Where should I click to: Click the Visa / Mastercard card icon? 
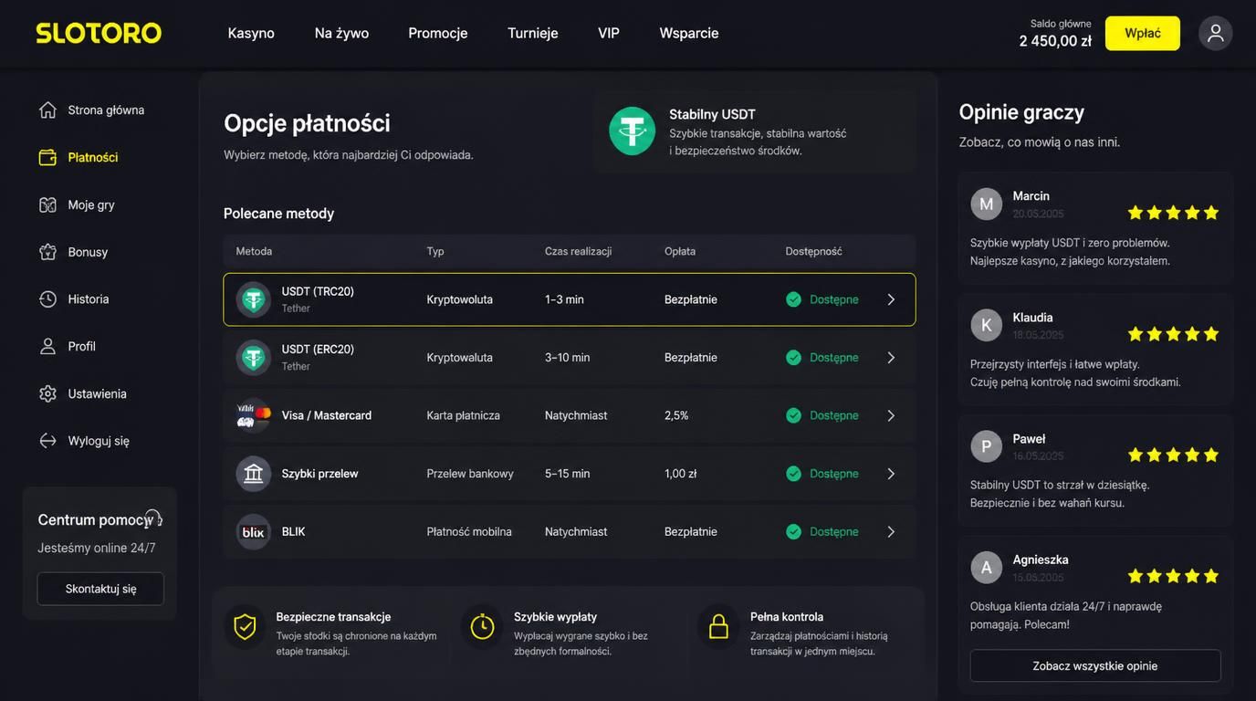click(x=254, y=415)
